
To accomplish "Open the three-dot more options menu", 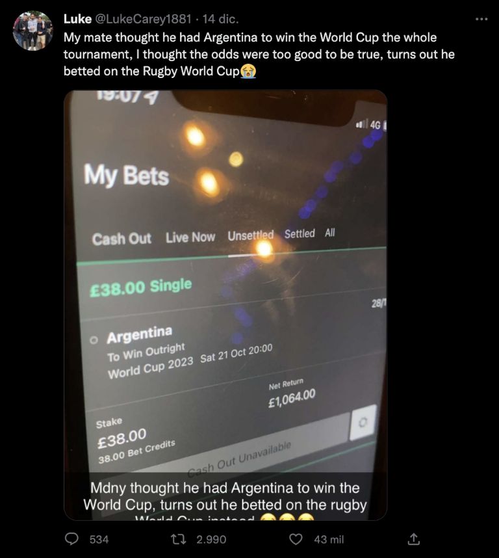I will (481, 19).
